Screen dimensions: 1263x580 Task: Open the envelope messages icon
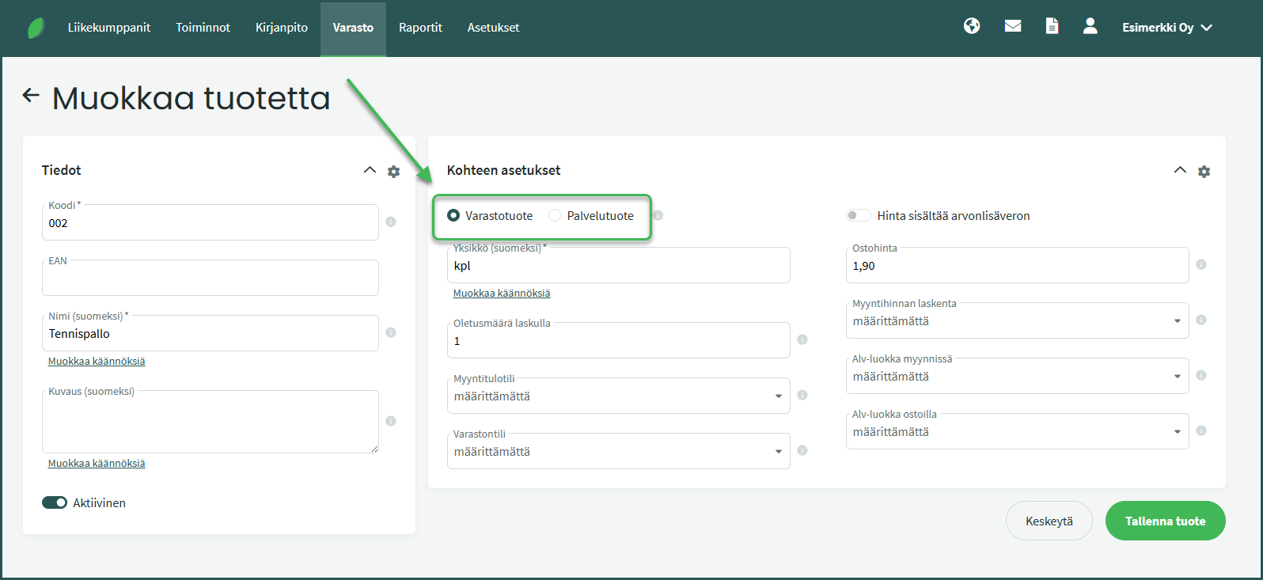click(x=1012, y=27)
